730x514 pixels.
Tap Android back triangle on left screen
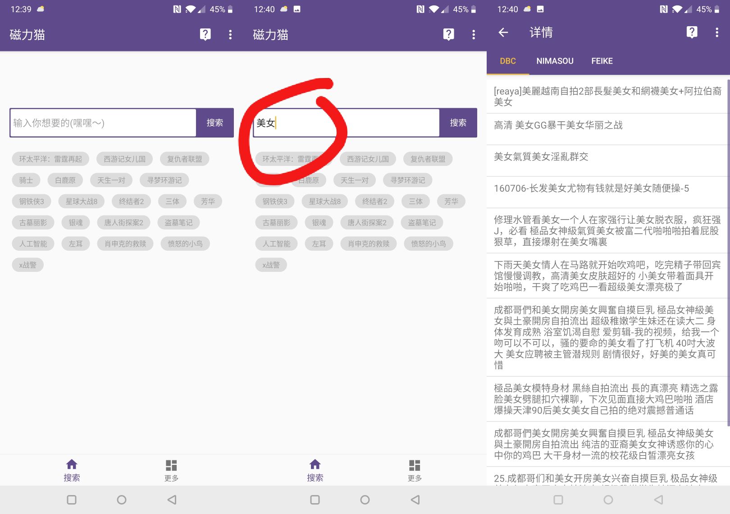tap(172, 500)
